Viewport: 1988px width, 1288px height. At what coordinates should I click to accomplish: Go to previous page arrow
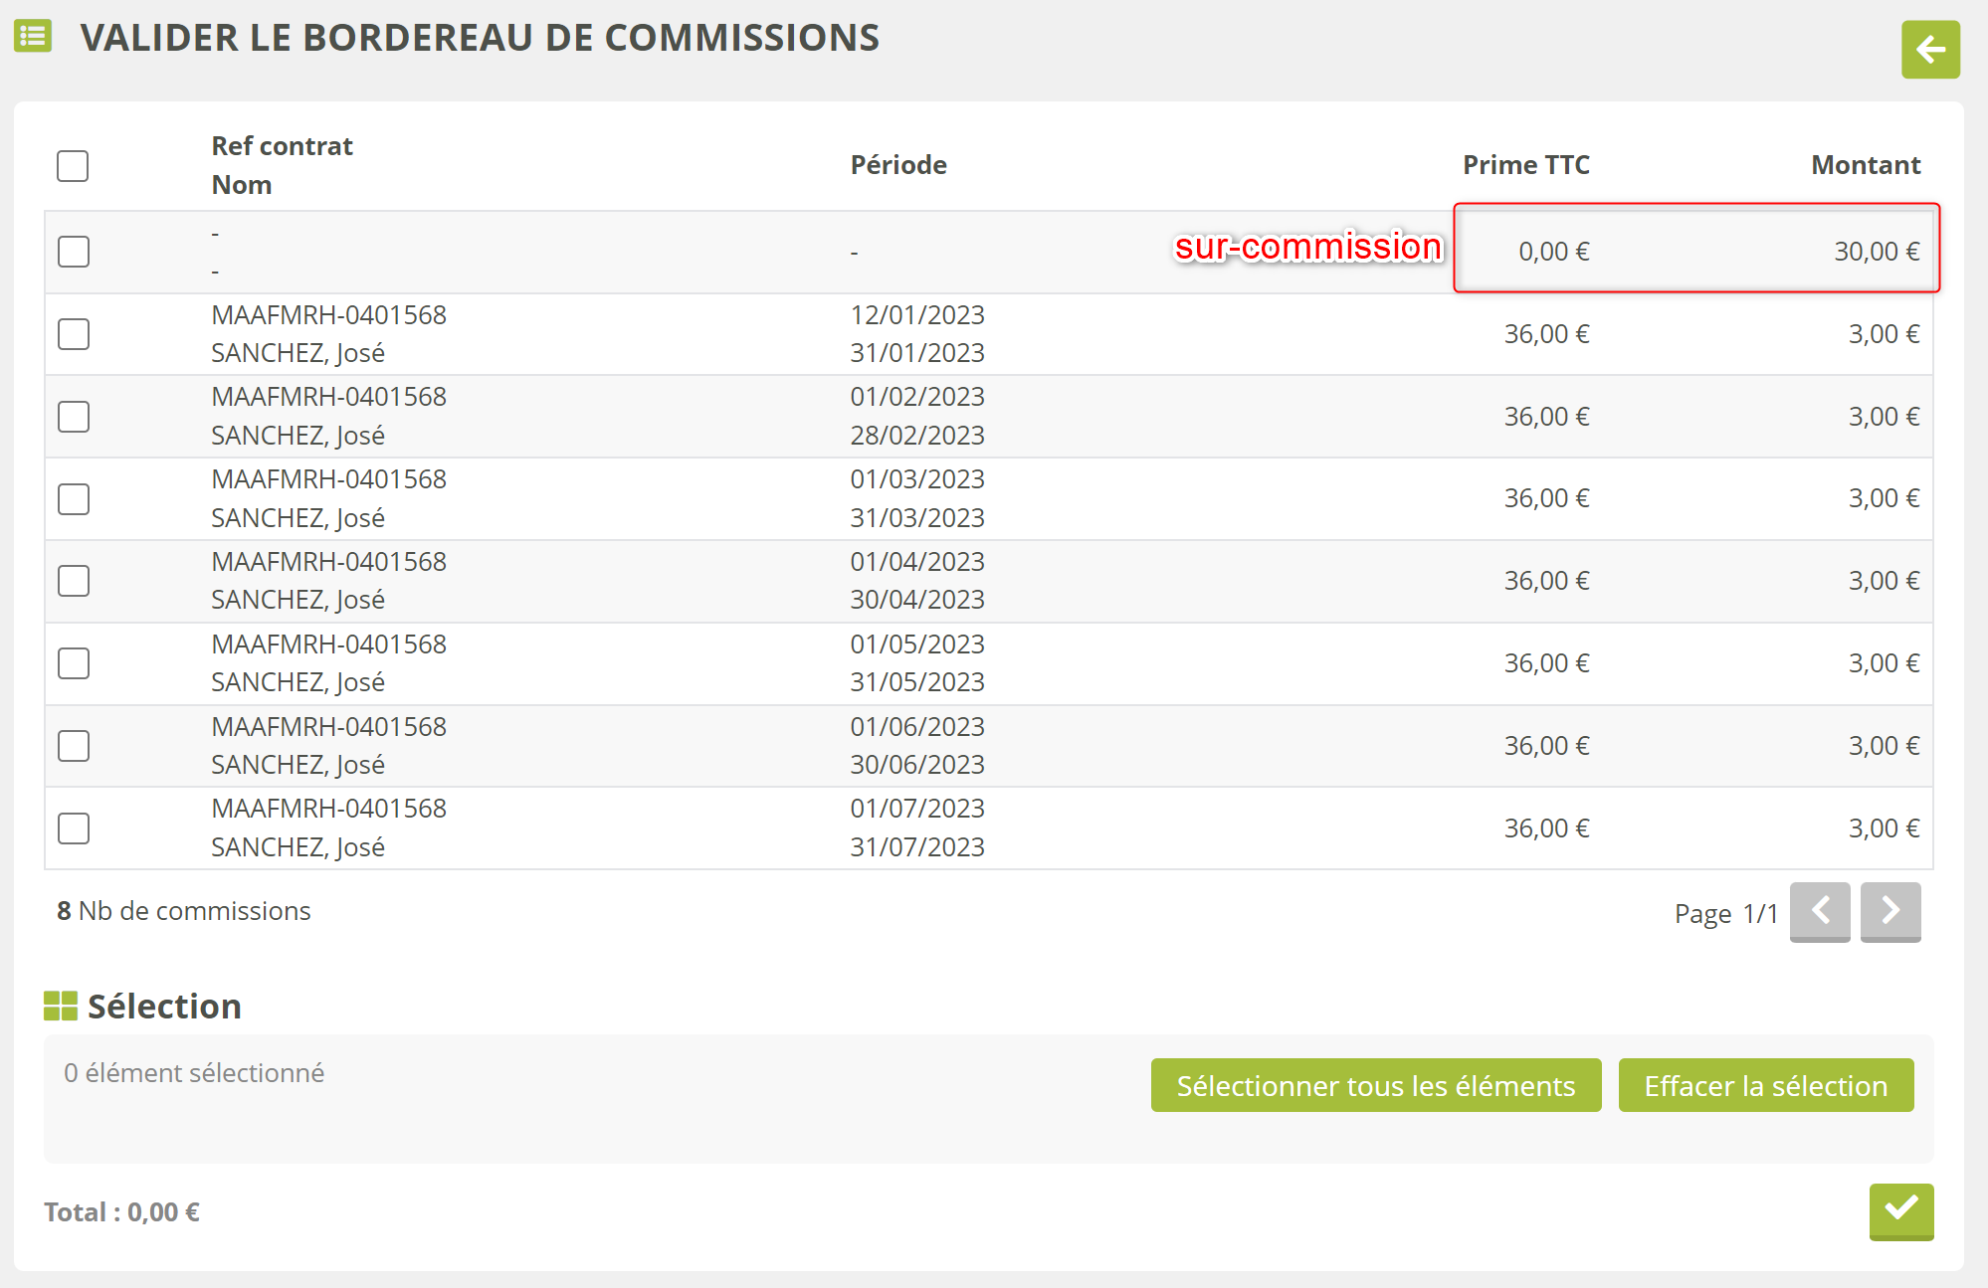coord(1819,911)
